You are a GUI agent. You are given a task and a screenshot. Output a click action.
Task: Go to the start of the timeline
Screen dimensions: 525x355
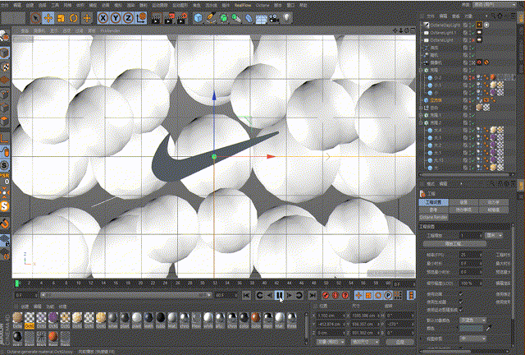pyautogui.click(x=246, y=295)
